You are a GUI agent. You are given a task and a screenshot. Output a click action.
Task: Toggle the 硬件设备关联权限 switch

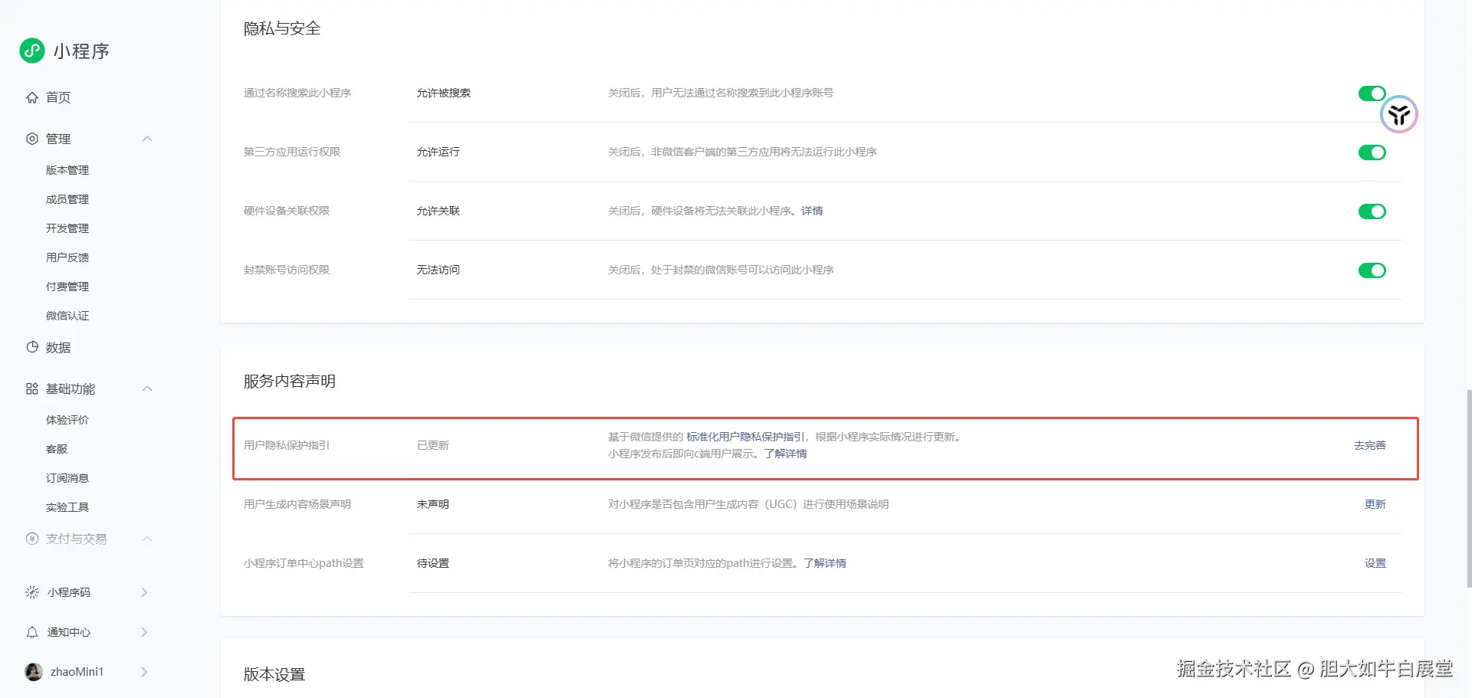(1372, 211)
